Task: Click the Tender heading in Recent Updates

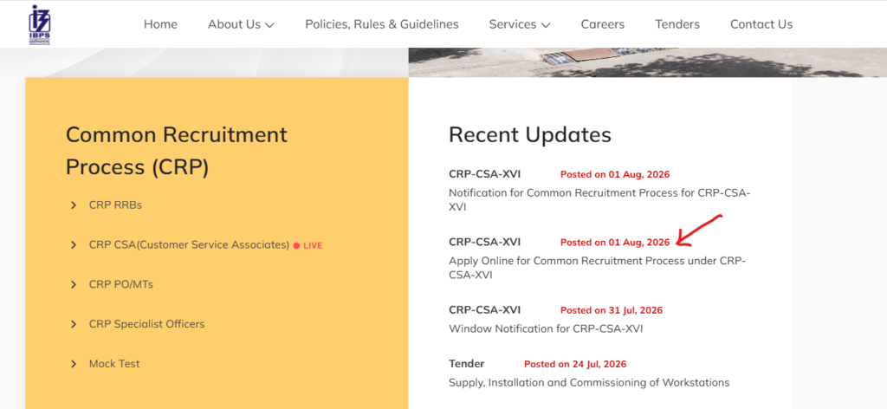Action: point(467,364)
